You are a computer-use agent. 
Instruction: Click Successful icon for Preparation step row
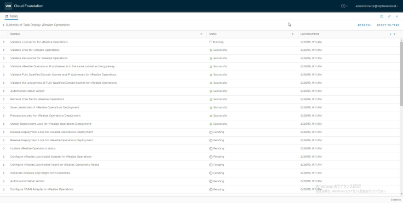click(211, 116)
